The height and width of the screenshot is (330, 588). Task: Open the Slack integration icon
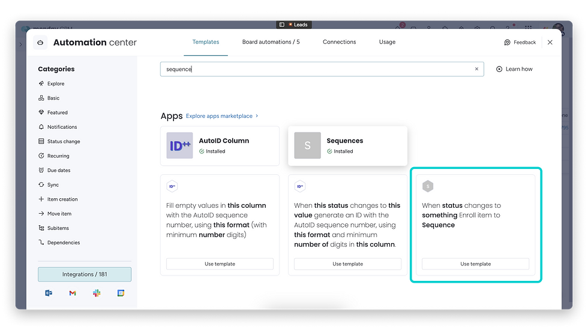pos(97,293)
